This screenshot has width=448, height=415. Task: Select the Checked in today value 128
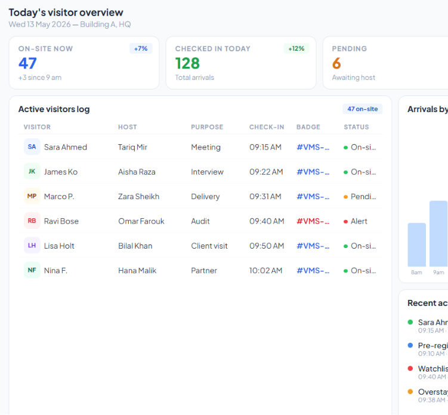click(187, 63)
